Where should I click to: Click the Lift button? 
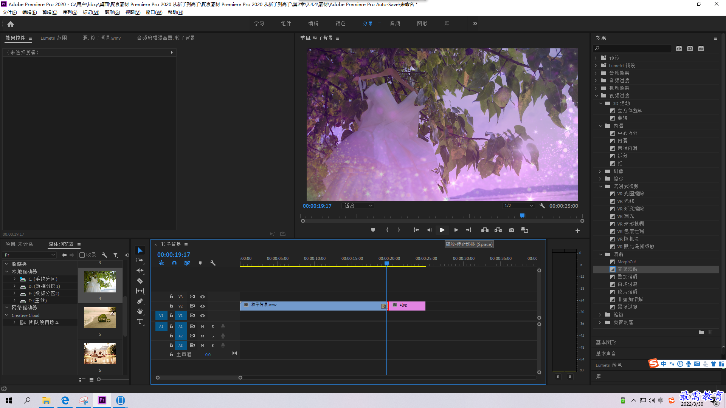pos(485,230)
